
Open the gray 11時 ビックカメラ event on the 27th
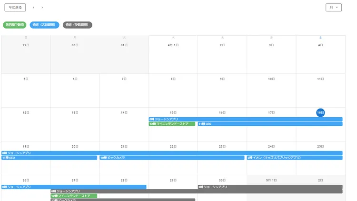click(x=123, y=200)
